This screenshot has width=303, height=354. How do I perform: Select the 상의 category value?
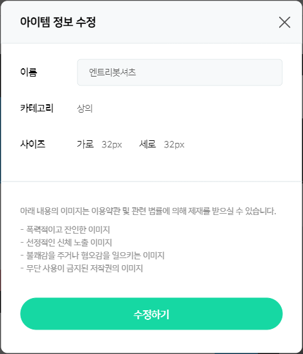[x=85, y=108]
